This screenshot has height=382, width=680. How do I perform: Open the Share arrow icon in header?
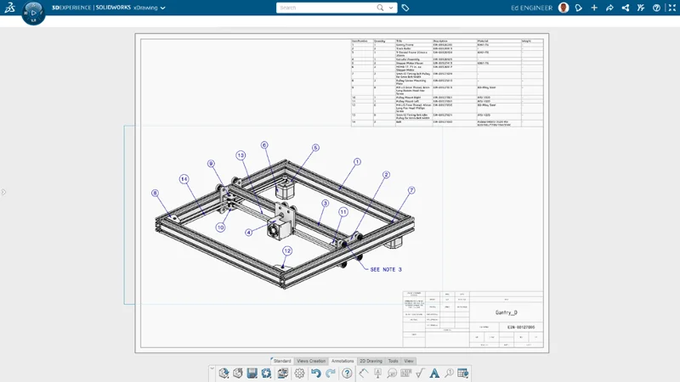coord(609,8)
